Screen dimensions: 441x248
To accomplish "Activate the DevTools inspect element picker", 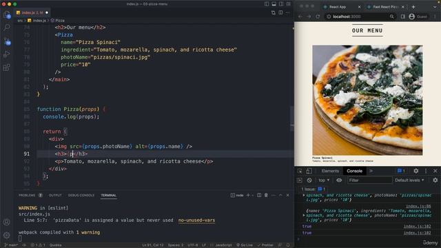I will [300, 171].
